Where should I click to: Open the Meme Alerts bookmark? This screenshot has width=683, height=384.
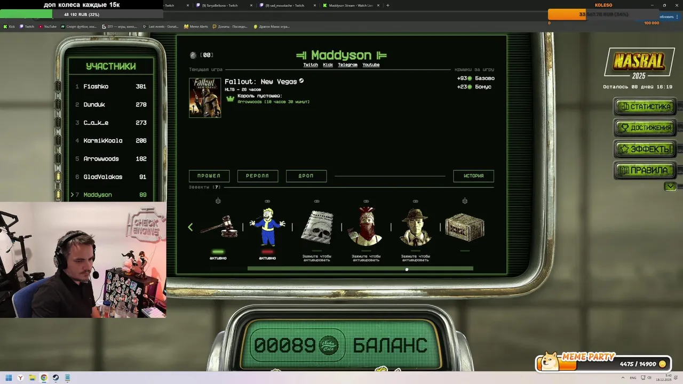point(196,26)
